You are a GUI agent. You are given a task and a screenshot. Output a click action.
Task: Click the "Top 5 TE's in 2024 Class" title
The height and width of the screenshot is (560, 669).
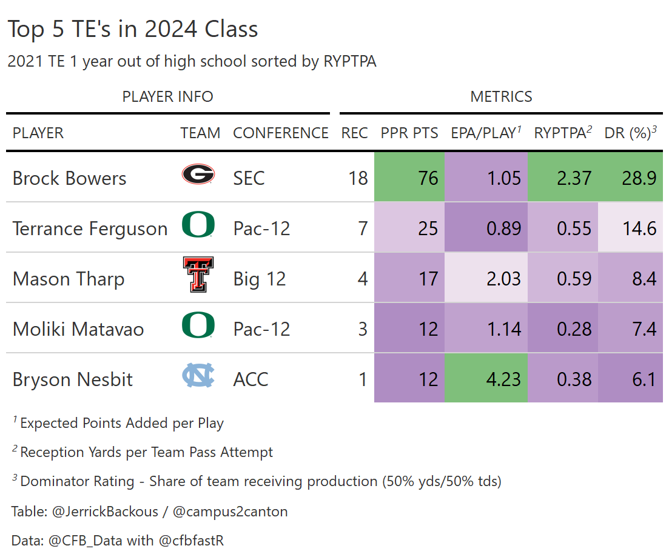pos(133,29)
